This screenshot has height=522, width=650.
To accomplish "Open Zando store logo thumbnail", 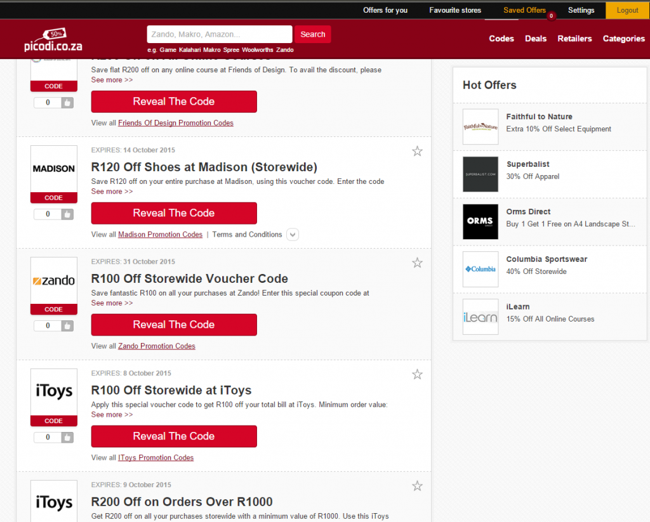I will click(54, 280).
